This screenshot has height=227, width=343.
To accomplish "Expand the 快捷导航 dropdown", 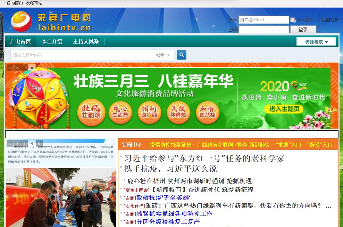I will pos(316,42).
